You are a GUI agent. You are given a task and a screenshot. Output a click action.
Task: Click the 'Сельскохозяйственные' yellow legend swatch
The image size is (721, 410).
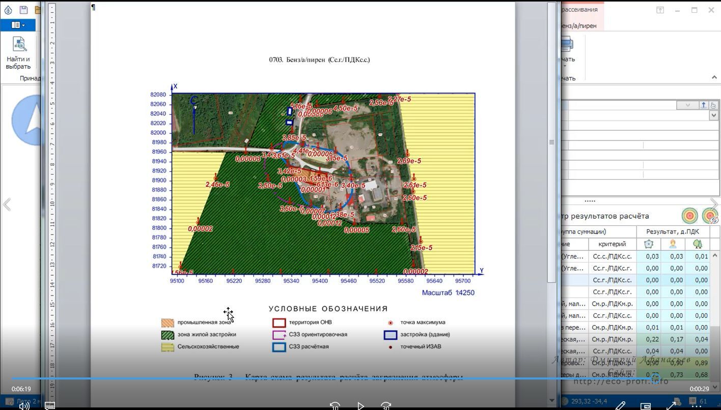[x=168, y=347]
